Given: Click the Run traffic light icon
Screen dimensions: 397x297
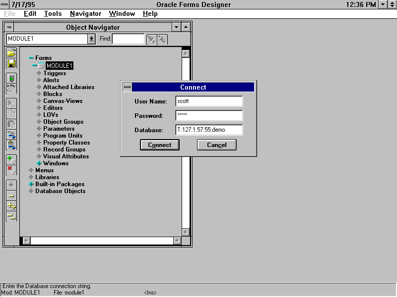Looking at the screenshot, I should (11, 78).
